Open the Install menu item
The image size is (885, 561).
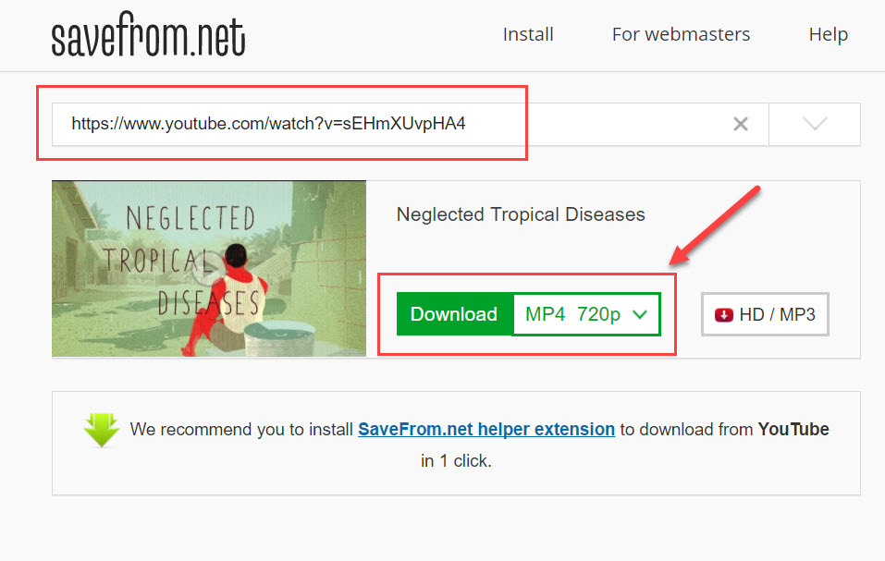(528, 34)
